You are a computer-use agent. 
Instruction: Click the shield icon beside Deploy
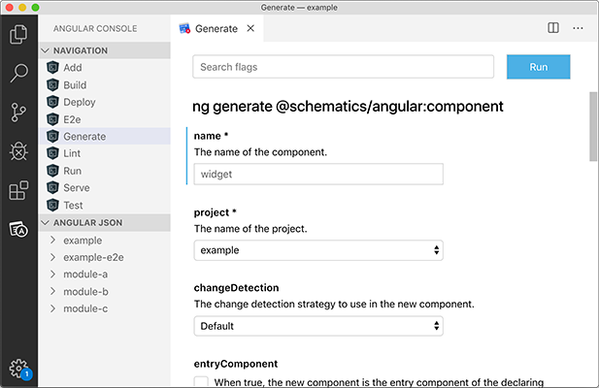pos(52,102)
